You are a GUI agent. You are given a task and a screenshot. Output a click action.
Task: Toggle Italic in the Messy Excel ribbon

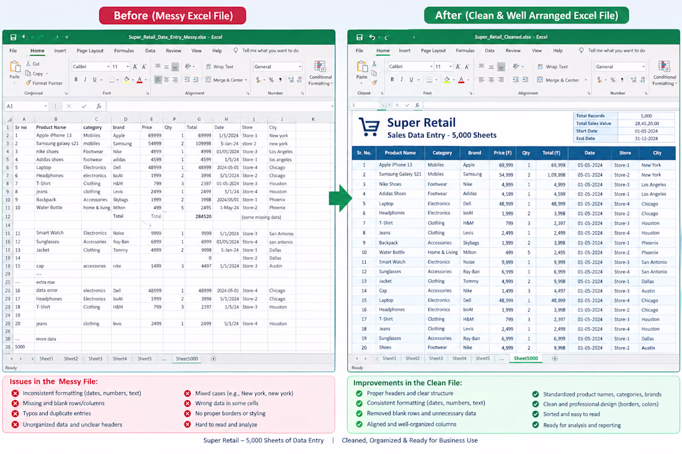click(86, 80)
